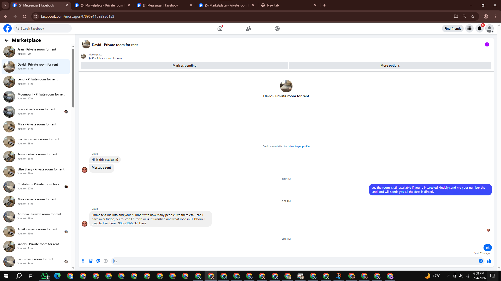Open the emoji picker in the message field
The image size is (501, 281).
pos(481,261)
